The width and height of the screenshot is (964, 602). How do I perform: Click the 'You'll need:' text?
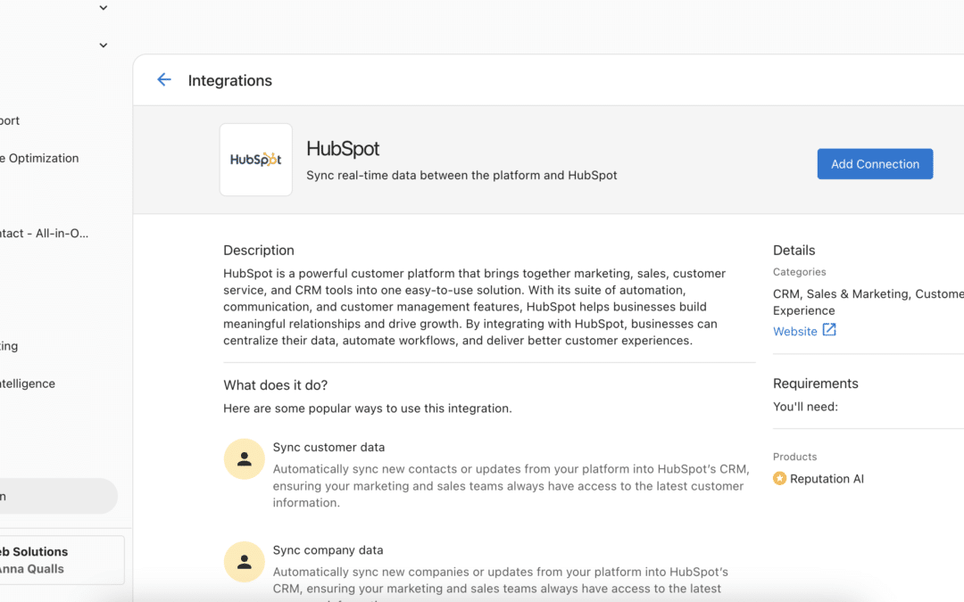tap(805, 407)
